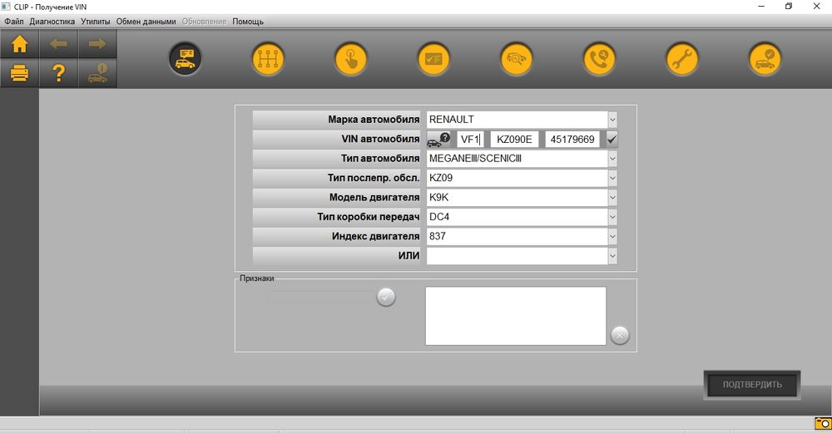Select the vehicle identification step icon
The width and height of the screenshot is (832, 433).
[186, 59]
